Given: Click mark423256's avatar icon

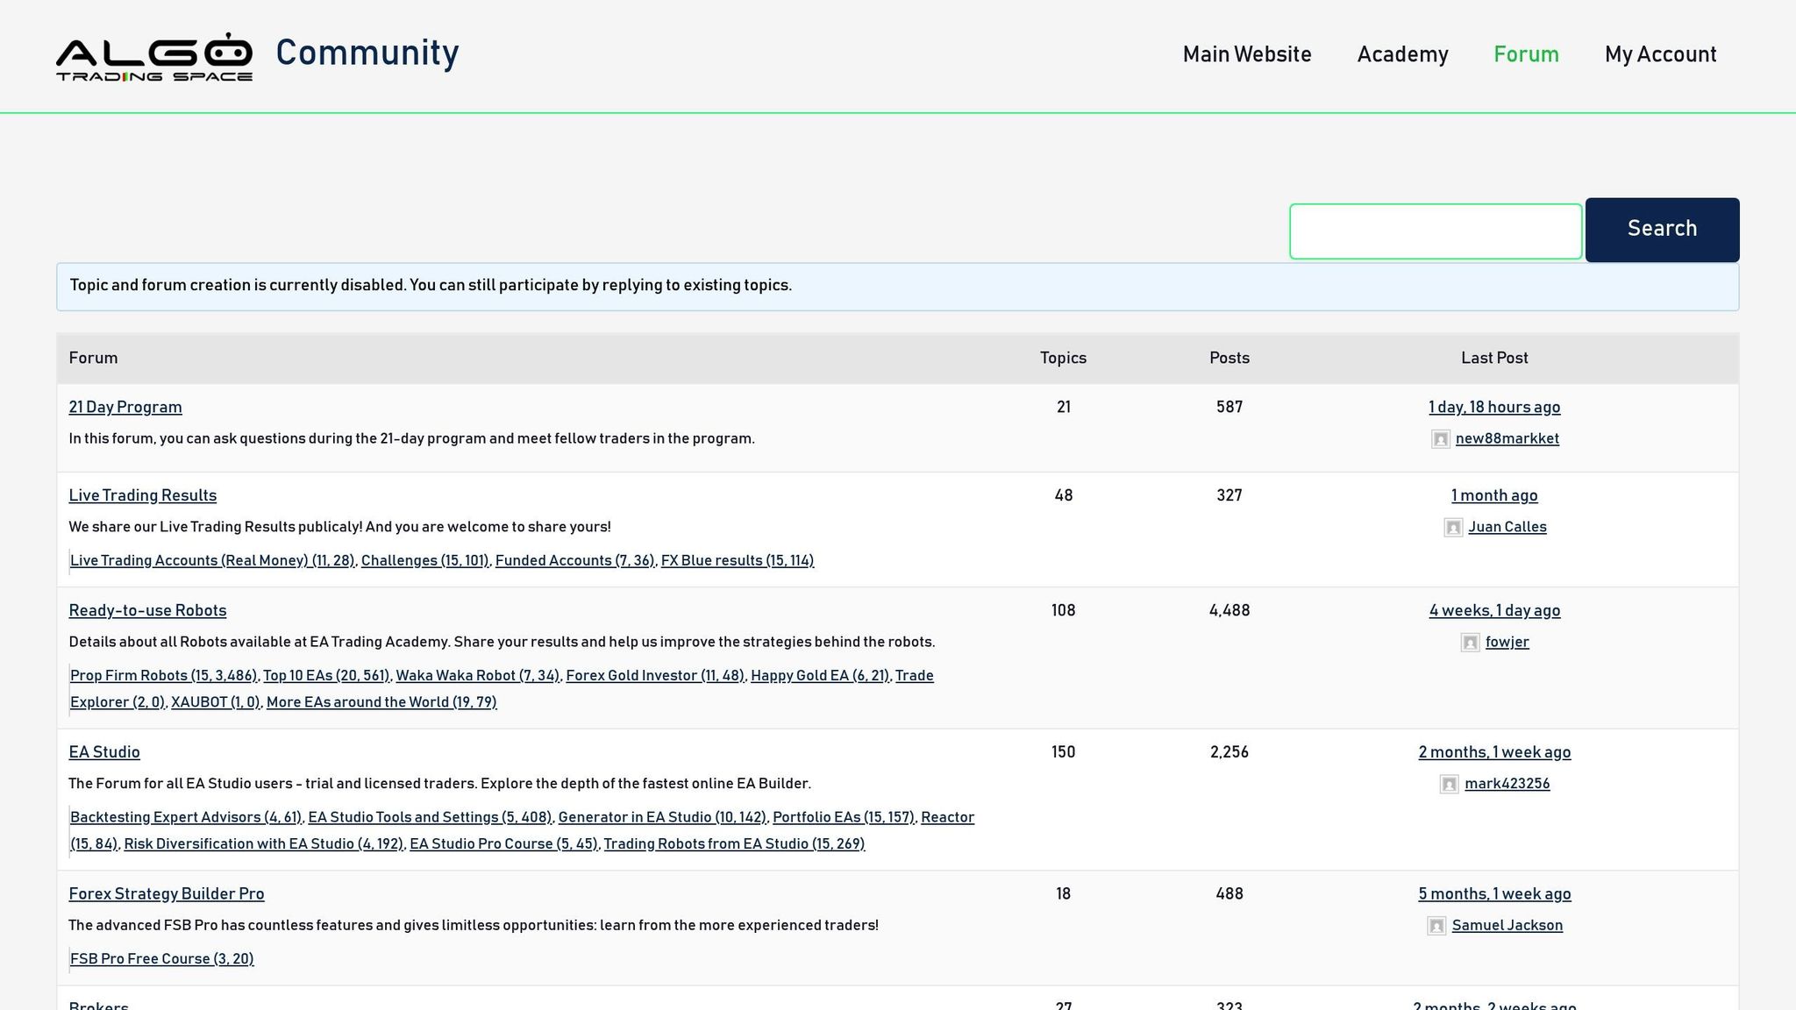Looking at the screenshot, I should click(x=1449, y=785).
